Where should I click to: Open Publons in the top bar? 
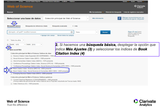[72, 2]
